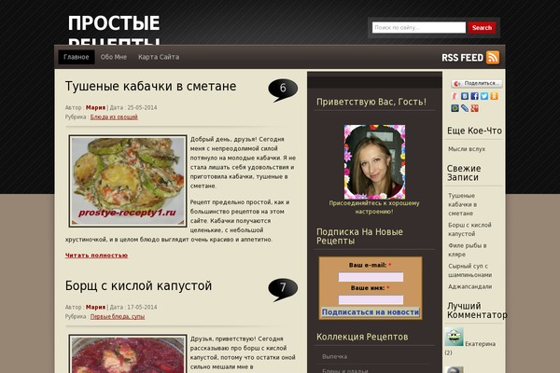Click Лучший Комментатор heading
This screenshot has height=373, width=560.
coord(477,311)
